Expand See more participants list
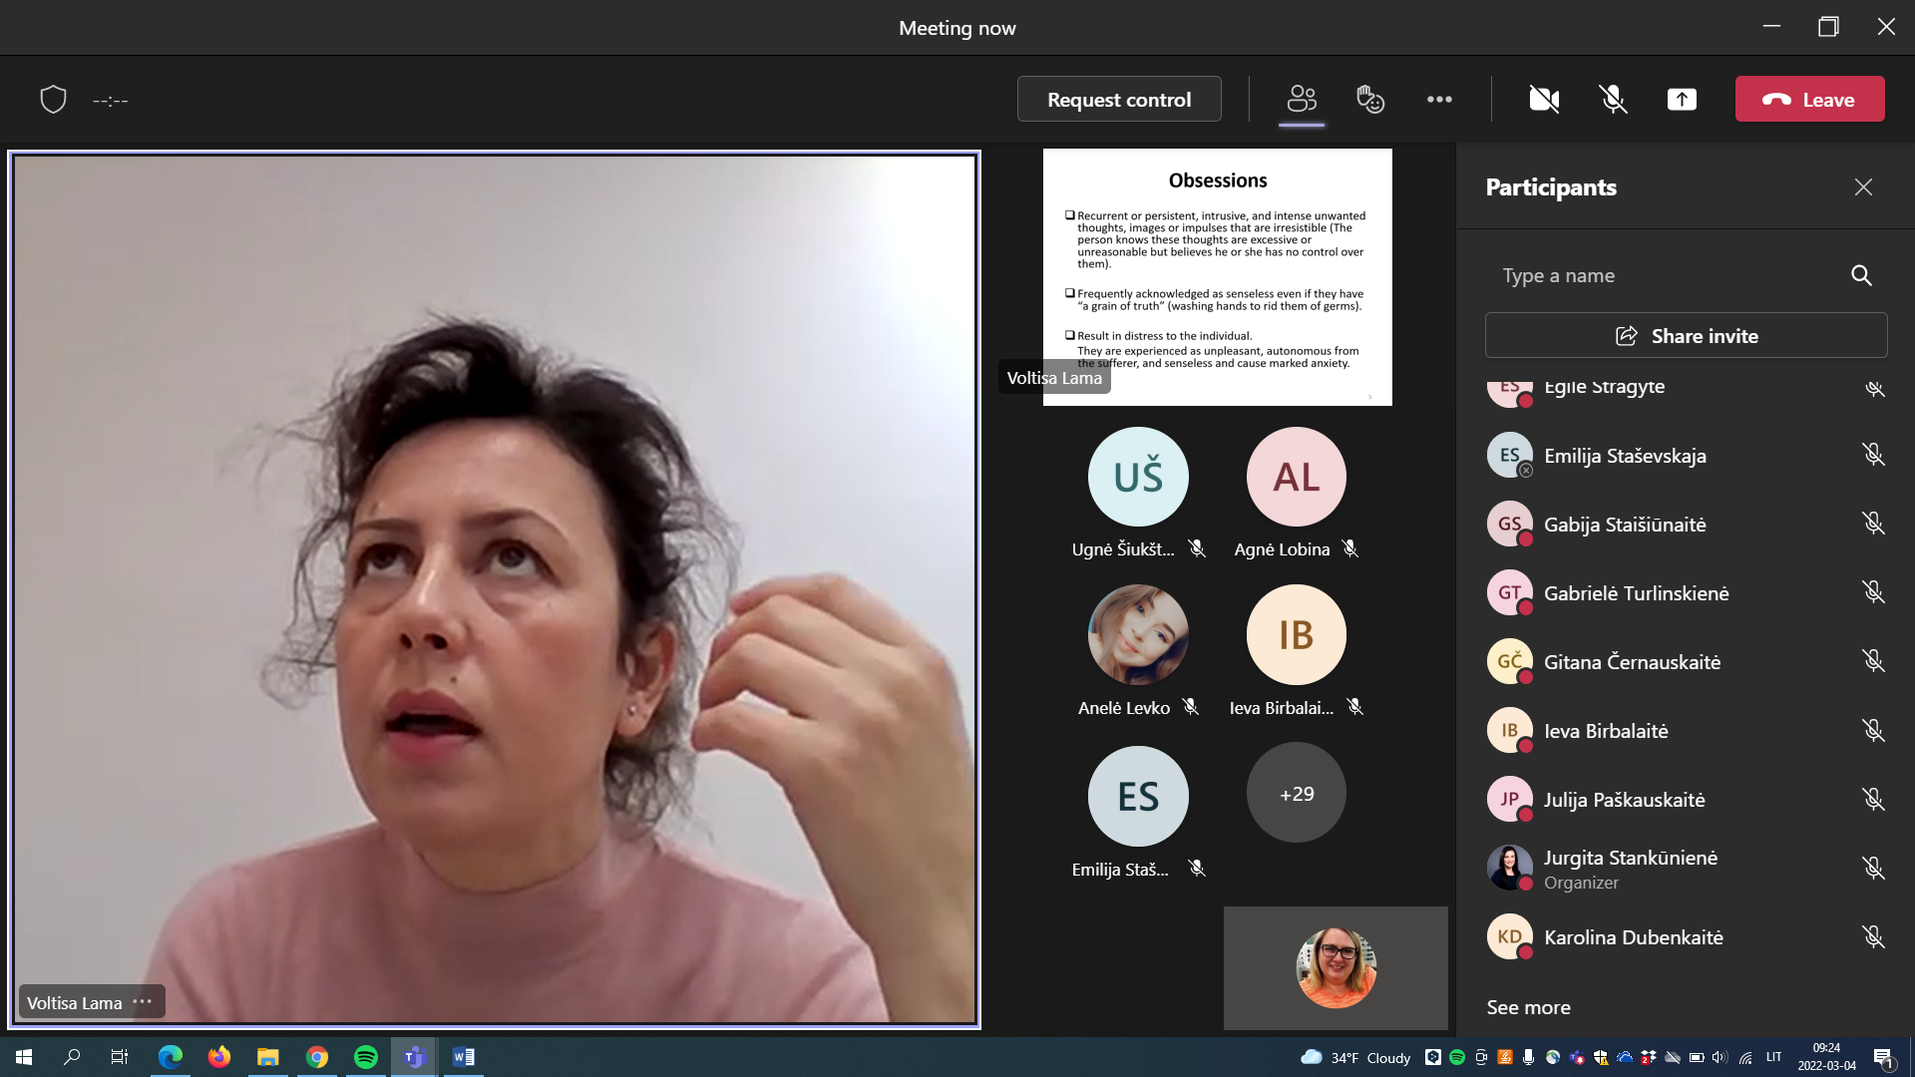The width and height of the screenshot is (1915, 1077). [1528, 1007]
